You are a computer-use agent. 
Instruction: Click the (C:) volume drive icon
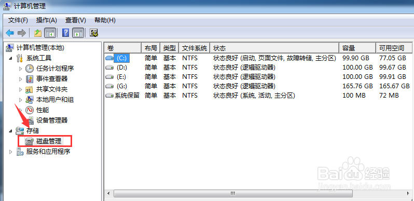[109, 58]
